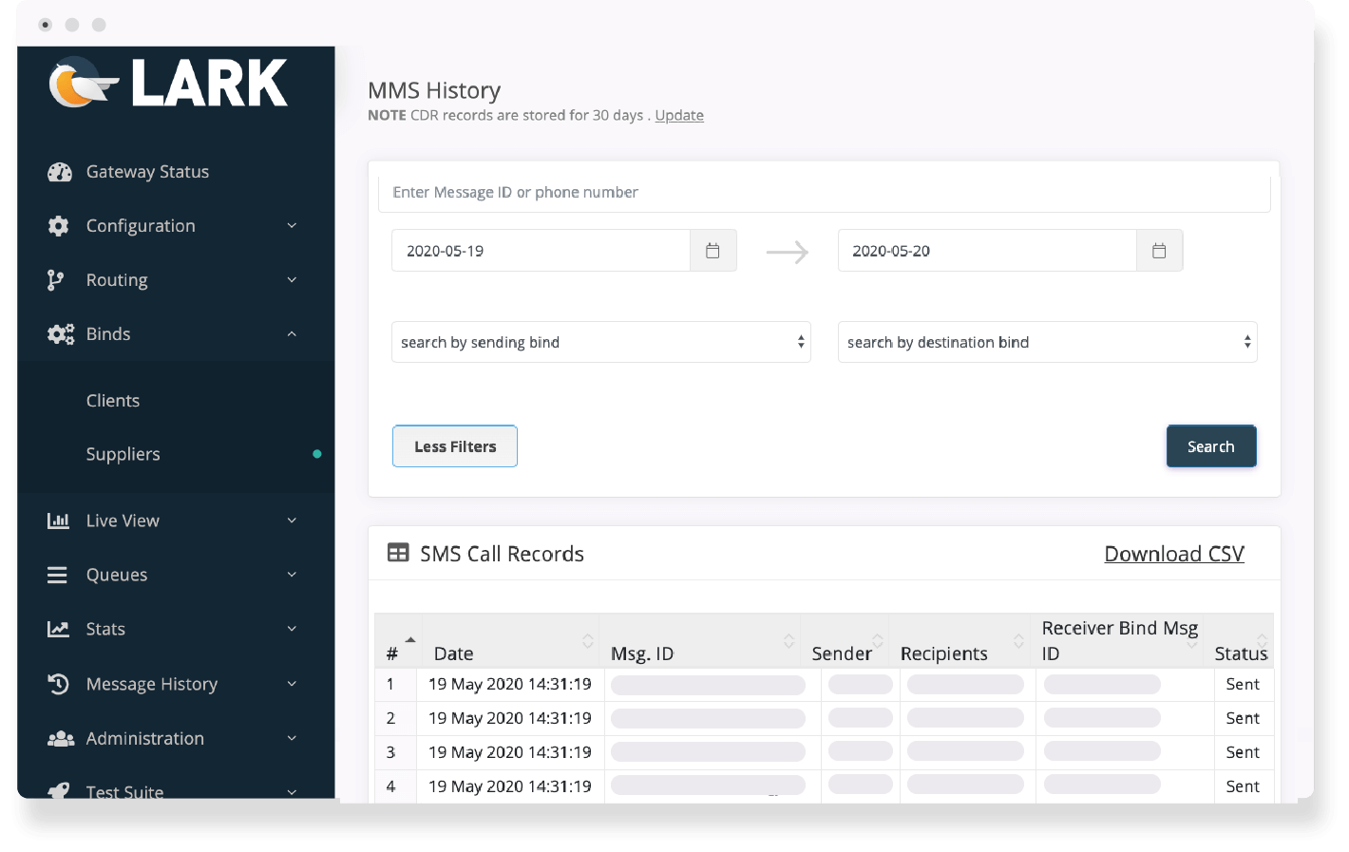
Task: Expand the Routing menu chevron
Action: click(x=292, y=280)
